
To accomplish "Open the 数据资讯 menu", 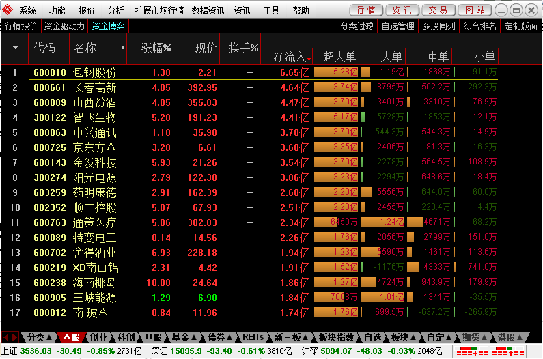I will (208, 10).
